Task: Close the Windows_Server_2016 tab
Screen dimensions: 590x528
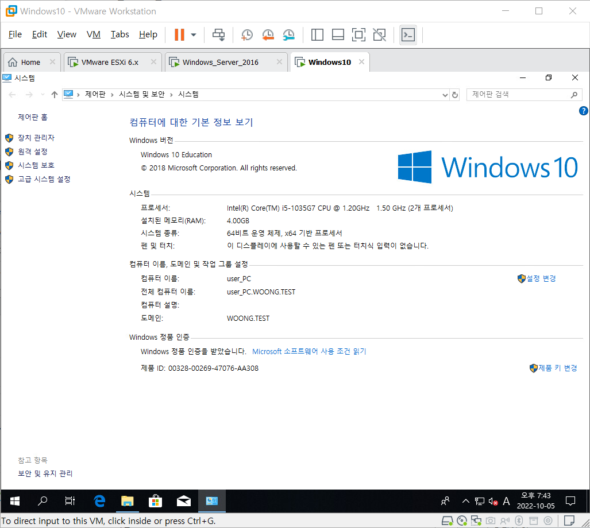Action: click(x=279, y=61)
